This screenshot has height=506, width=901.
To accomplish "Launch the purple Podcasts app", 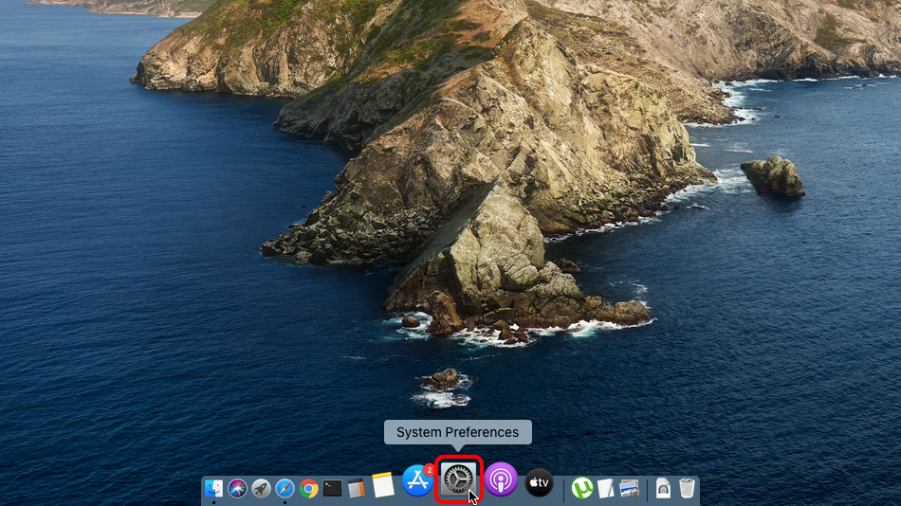I will tap(501, 481).
